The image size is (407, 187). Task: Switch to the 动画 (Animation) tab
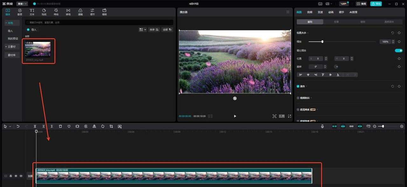(331, 12)
